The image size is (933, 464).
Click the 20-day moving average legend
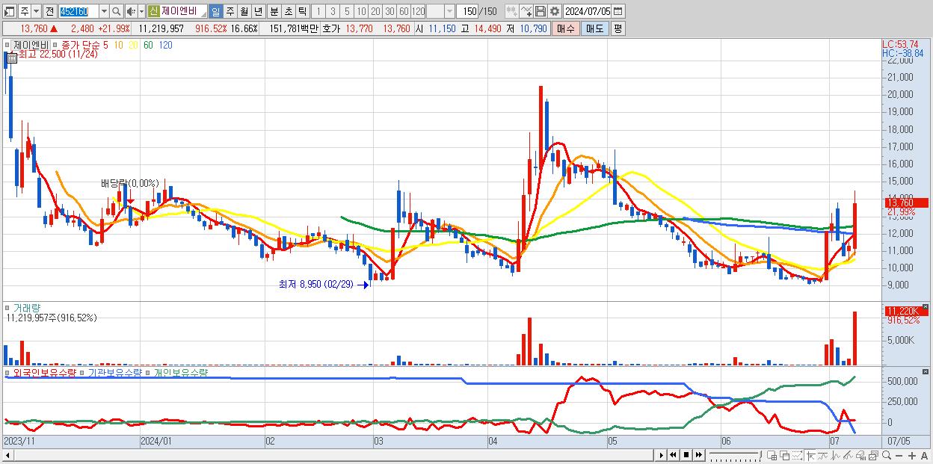coord(133,45)
